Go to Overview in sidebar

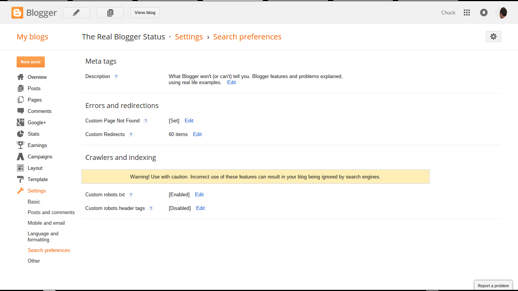(37, 77)
